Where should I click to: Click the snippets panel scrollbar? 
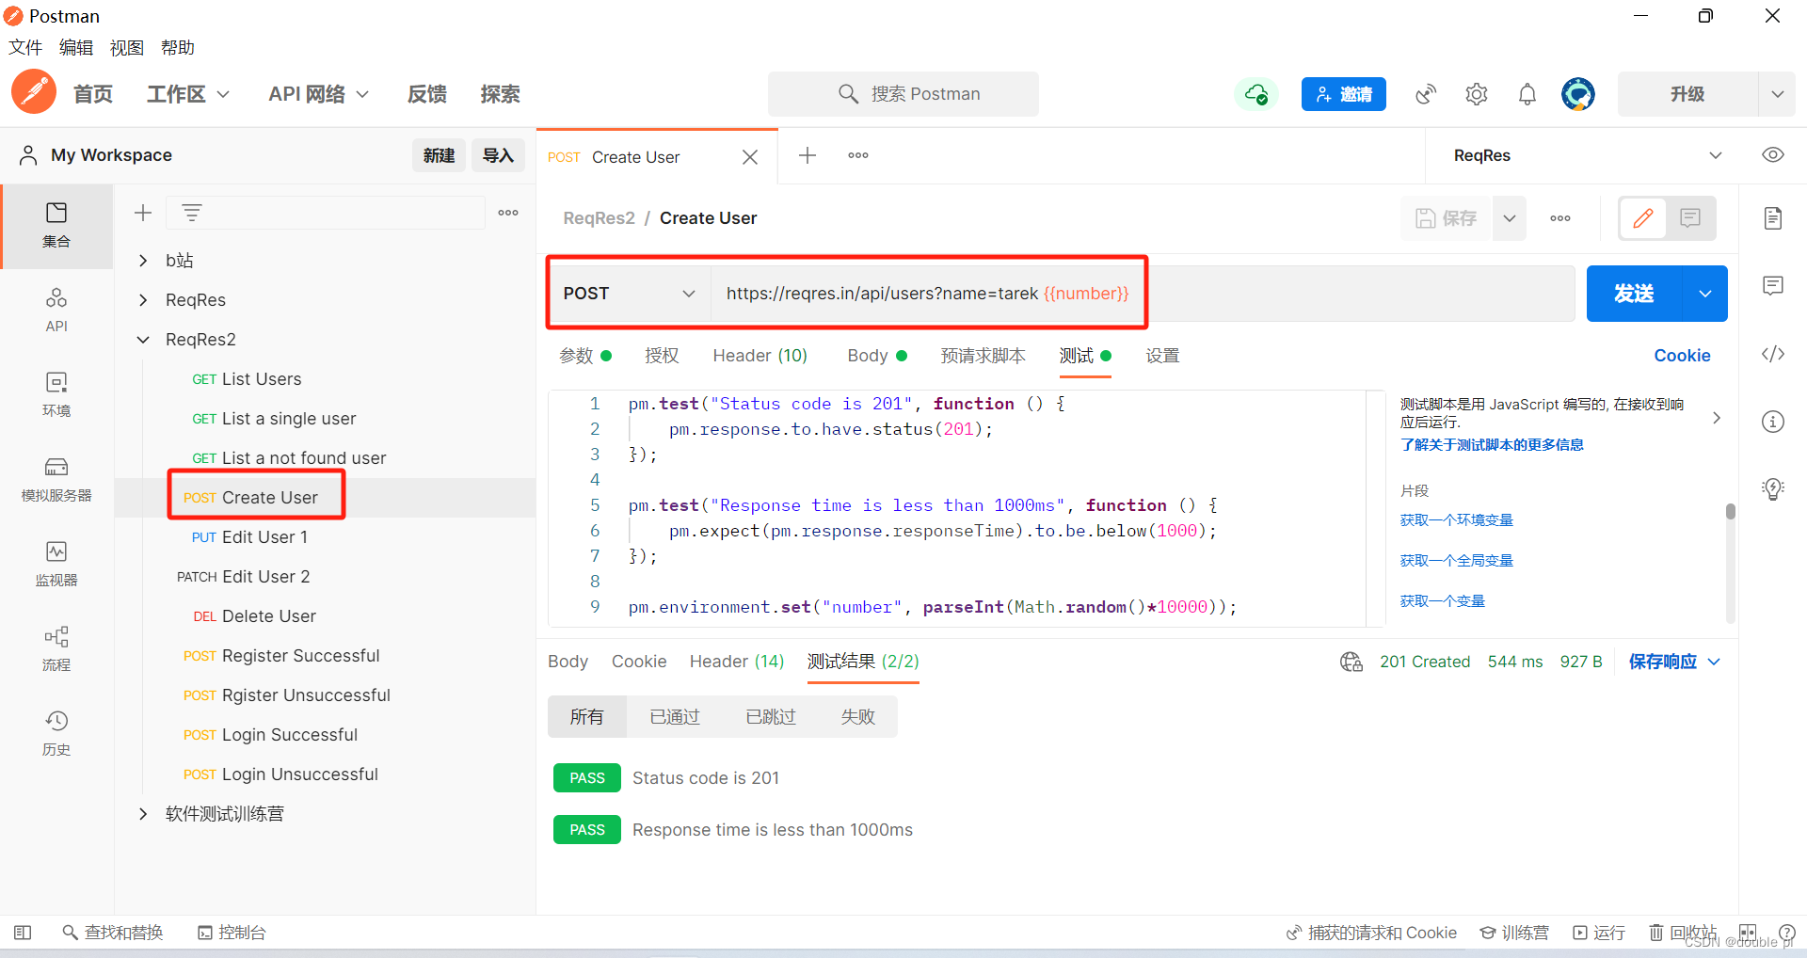click(x=1731, y=511)
